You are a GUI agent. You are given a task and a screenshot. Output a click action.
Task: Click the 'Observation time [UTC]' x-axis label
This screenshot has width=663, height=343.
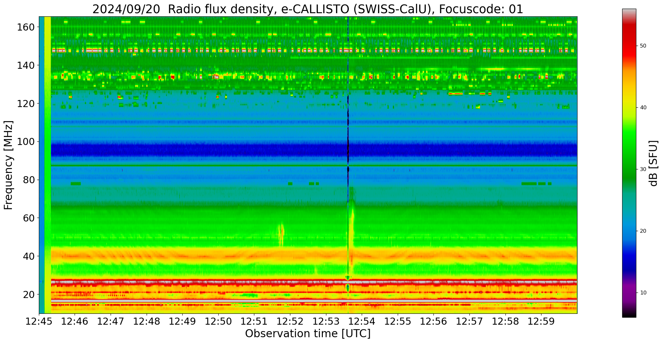tap(308, 334)
